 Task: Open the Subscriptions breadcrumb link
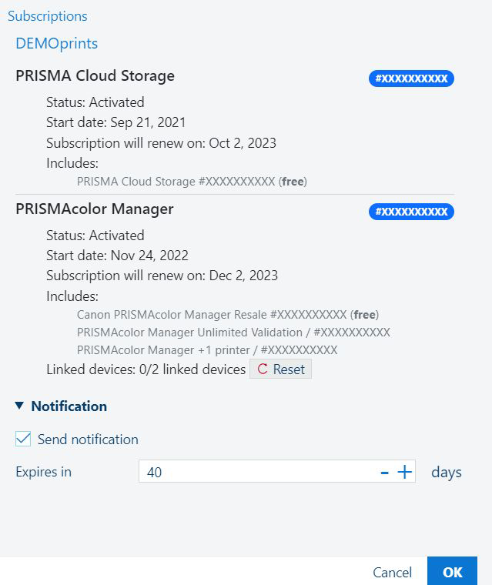(48, 16)
